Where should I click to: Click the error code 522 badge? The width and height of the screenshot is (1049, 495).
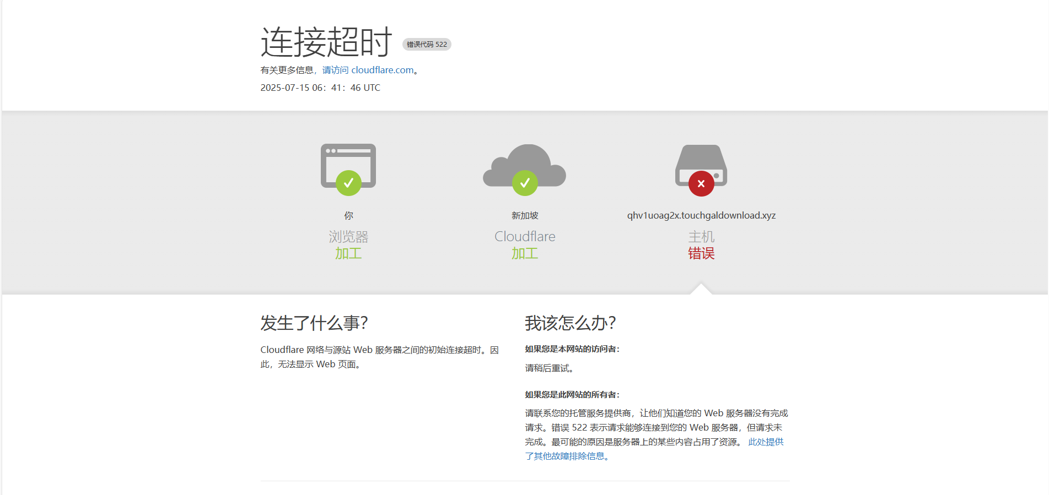(427, 44)
